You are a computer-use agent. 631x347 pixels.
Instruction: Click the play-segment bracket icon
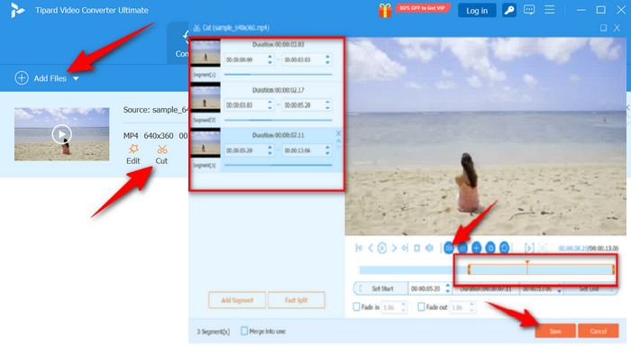(x=529, y=248)
